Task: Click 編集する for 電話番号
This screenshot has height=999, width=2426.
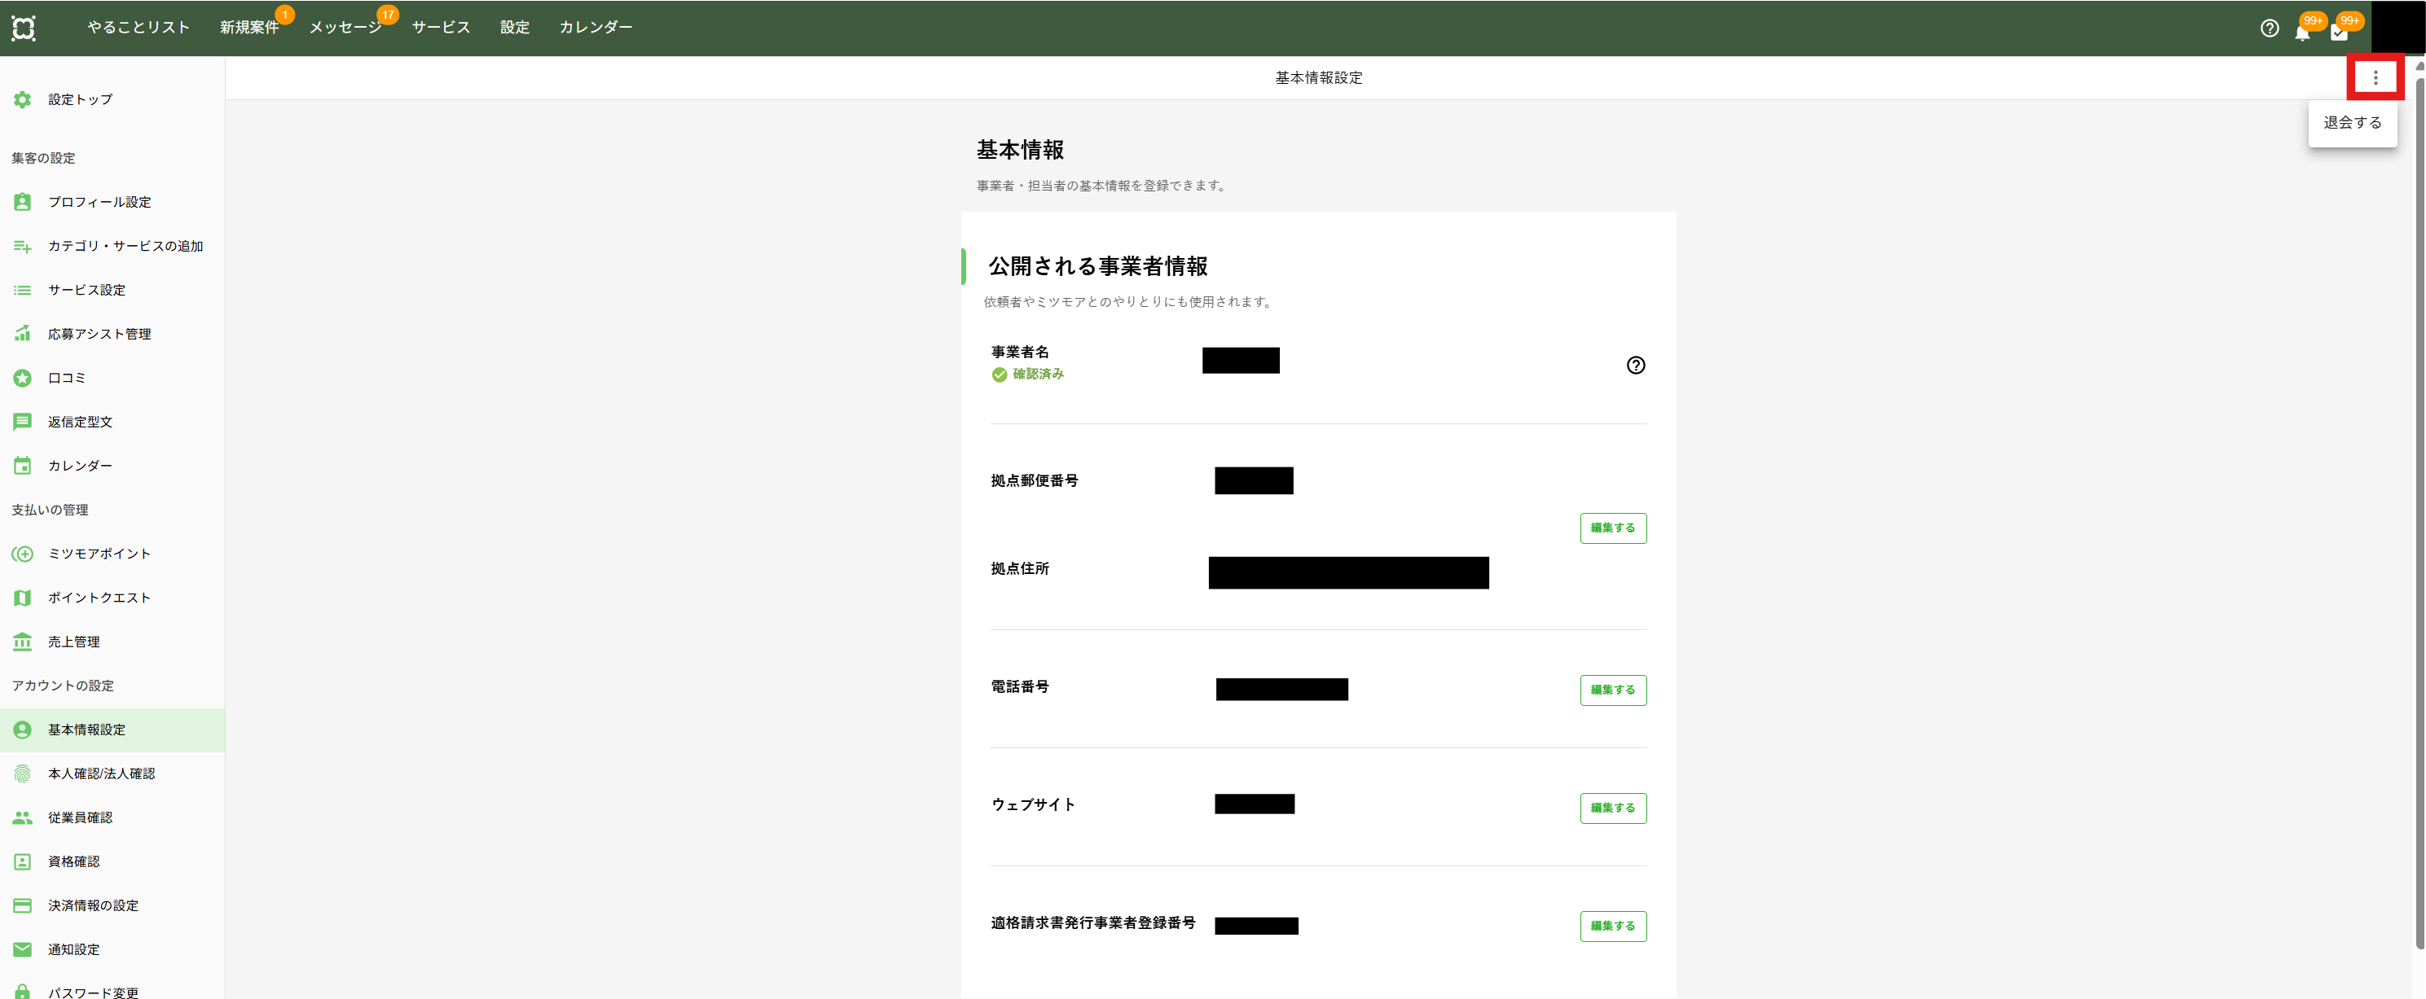Action: coord(1612,690)
